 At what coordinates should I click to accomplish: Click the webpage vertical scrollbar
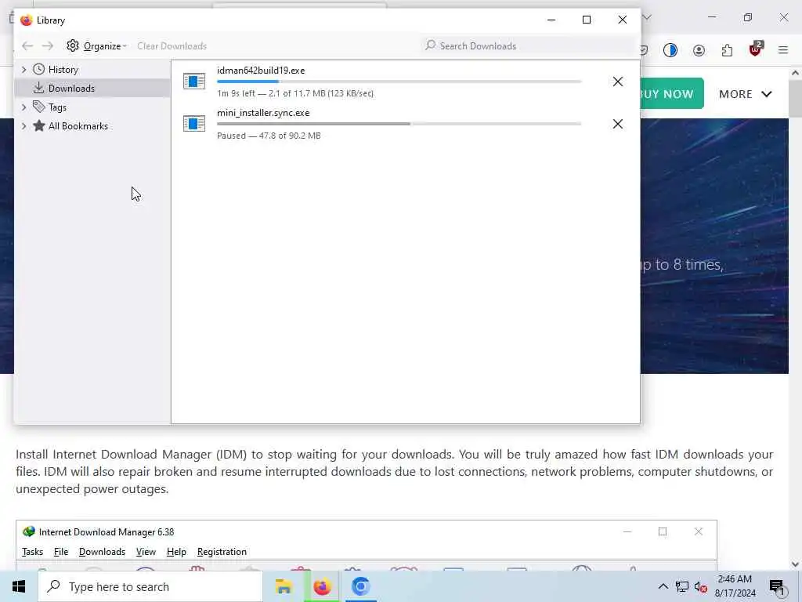[x=795, y=99]
